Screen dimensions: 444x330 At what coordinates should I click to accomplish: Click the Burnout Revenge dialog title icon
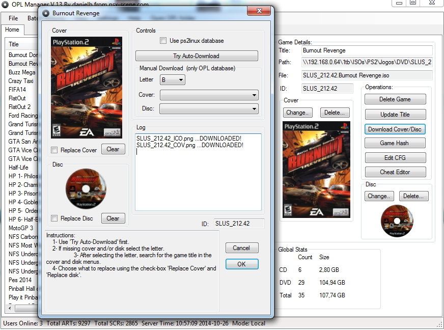click(x=46, y=13)
